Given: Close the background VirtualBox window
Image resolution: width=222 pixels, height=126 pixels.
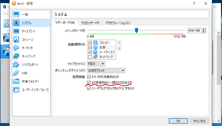Looking at the screenshot, I should click(x=215, y=7).
